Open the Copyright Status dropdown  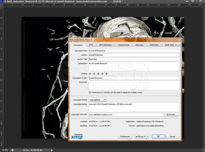click(x=98, y=100)
